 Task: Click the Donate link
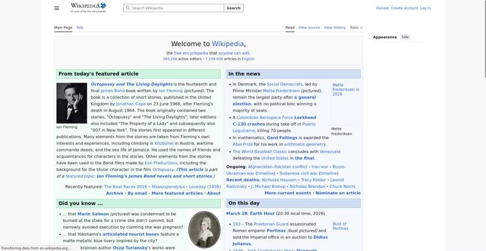(382, 8)
